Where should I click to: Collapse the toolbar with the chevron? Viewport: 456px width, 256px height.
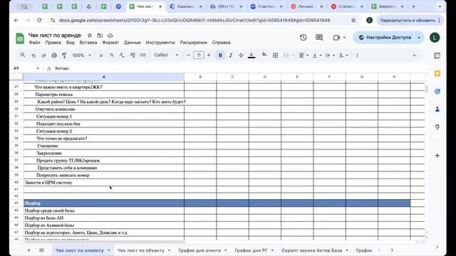point(414,55)
